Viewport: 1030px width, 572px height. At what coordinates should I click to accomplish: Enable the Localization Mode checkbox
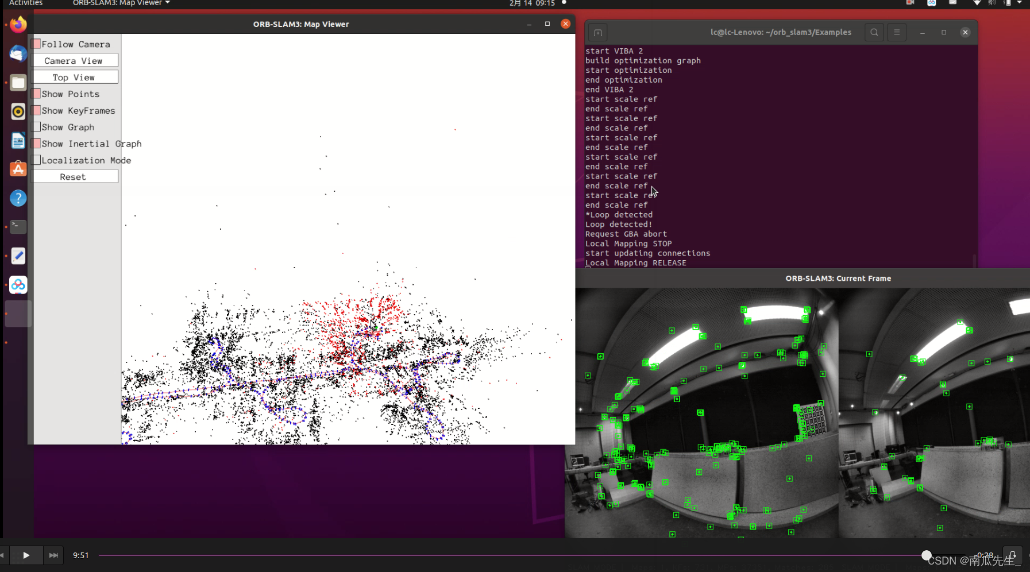point(37,161)
